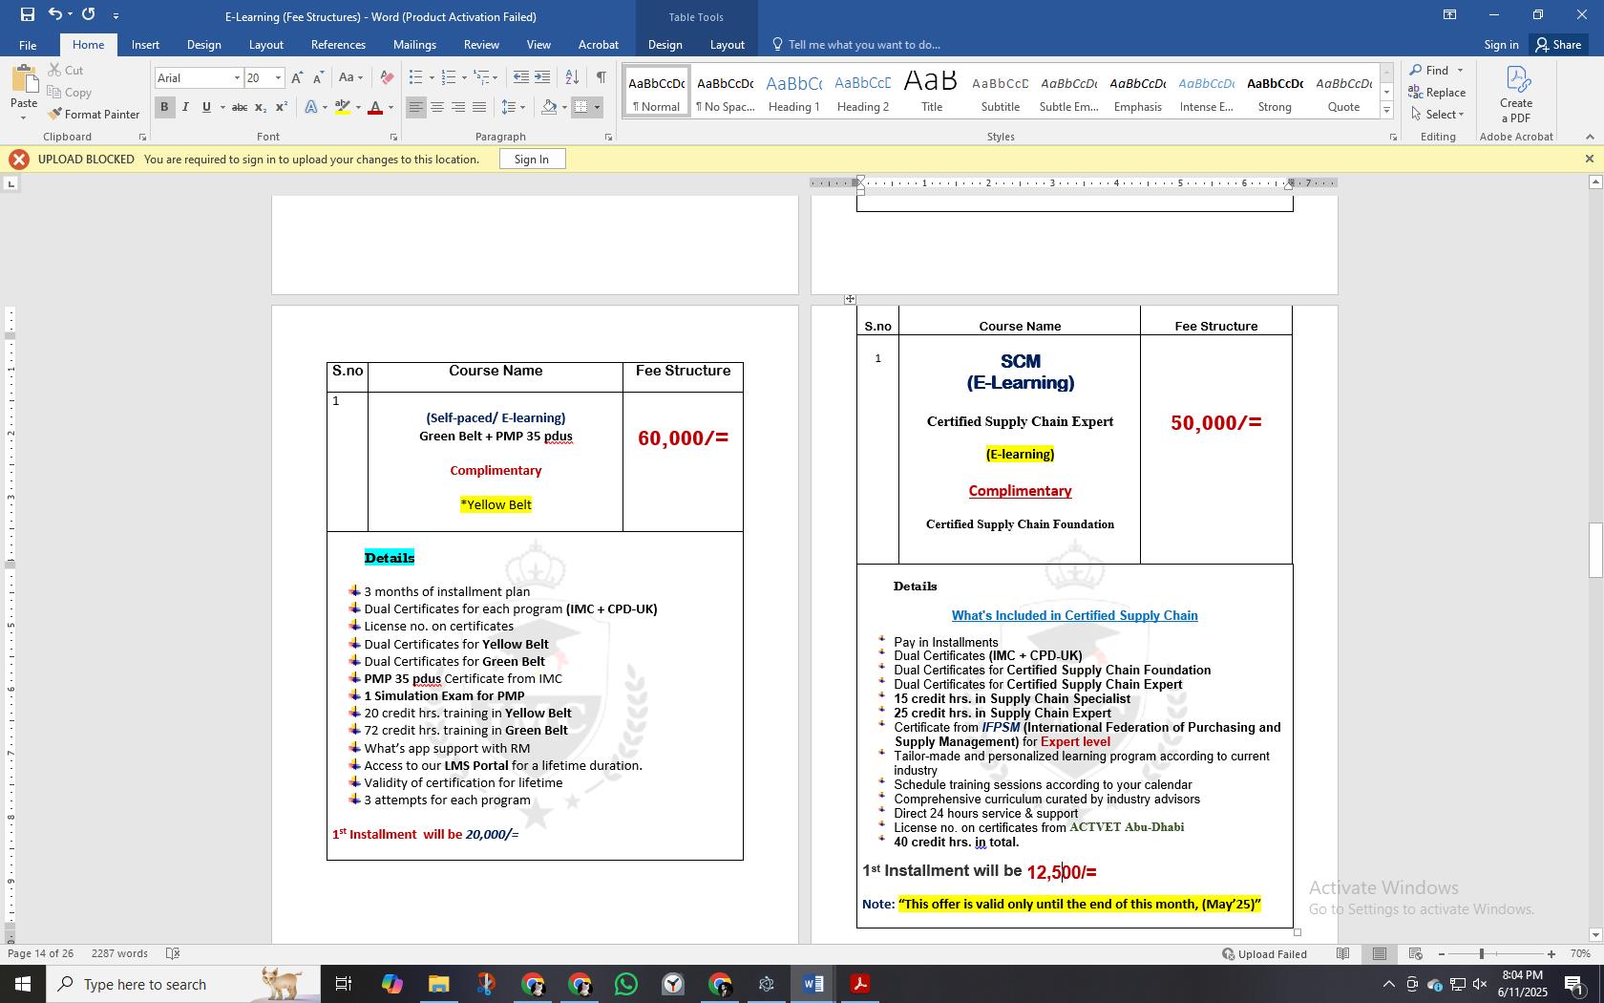This screenshot has height=1003, width=1604.
Task: Open File Explorer from the taskbar
Action: point(438,984)
